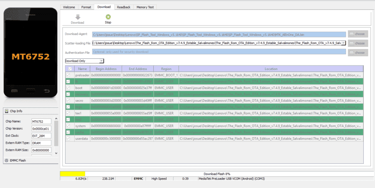375x188 pixels.
Task: Open the Download Only mode dropdown
Action: coord(101,61)
